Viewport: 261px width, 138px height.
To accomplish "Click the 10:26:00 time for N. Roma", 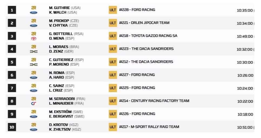I will pos(245,75).
